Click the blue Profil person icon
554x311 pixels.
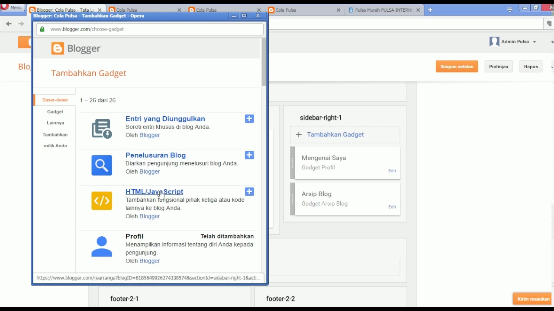102,247
